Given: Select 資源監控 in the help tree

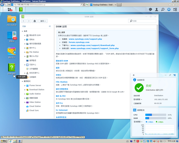Looking at the screenshot, I should click(x=34, y=60).
